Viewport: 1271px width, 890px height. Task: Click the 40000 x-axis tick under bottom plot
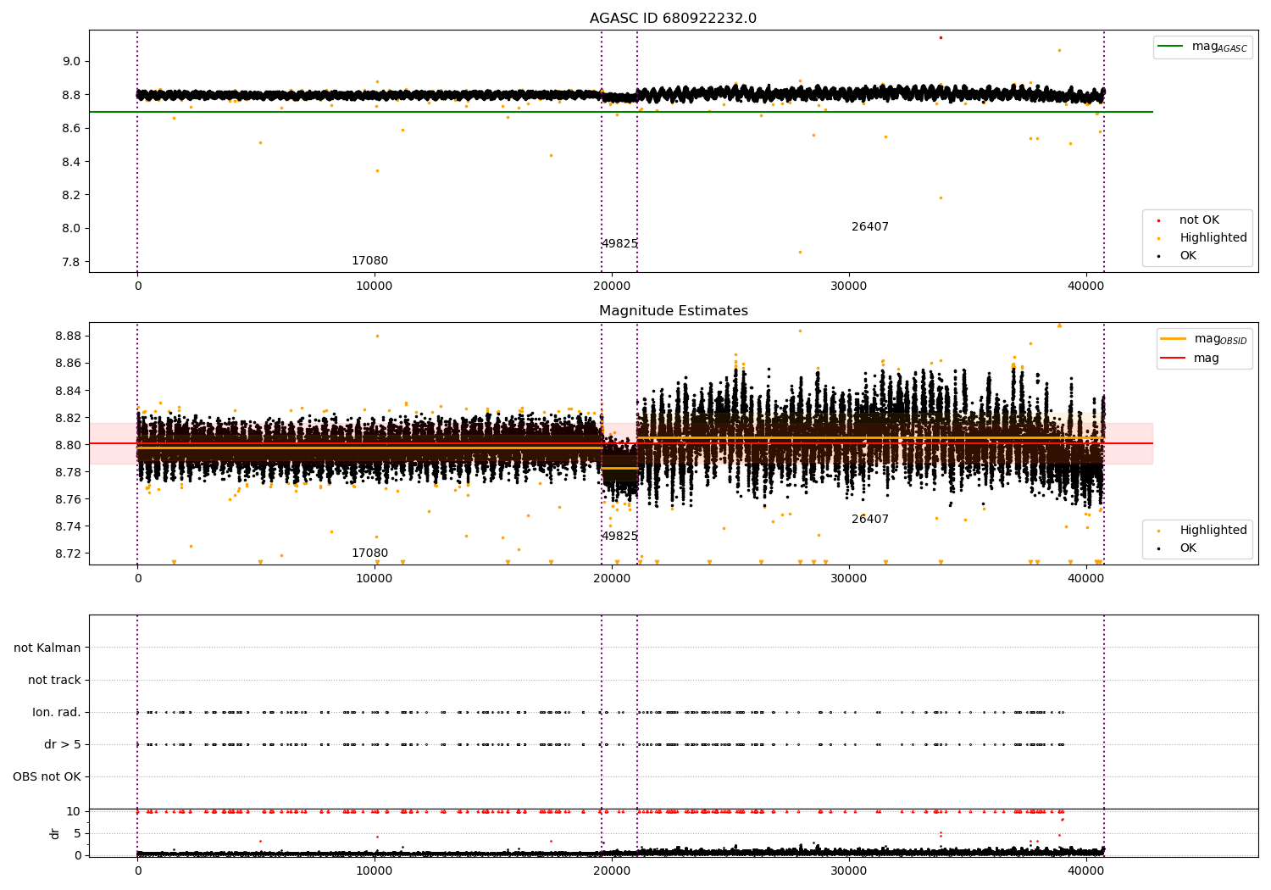1086,871
